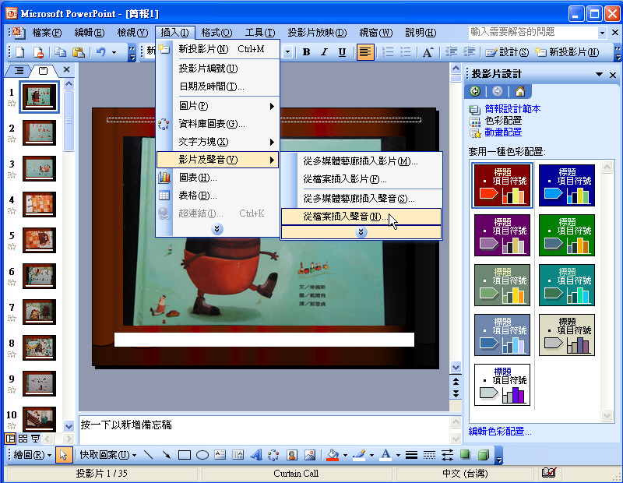Apply the dark red color scheme
The height and width of the screenshot is (483, 623).
[x=502, y=185]
